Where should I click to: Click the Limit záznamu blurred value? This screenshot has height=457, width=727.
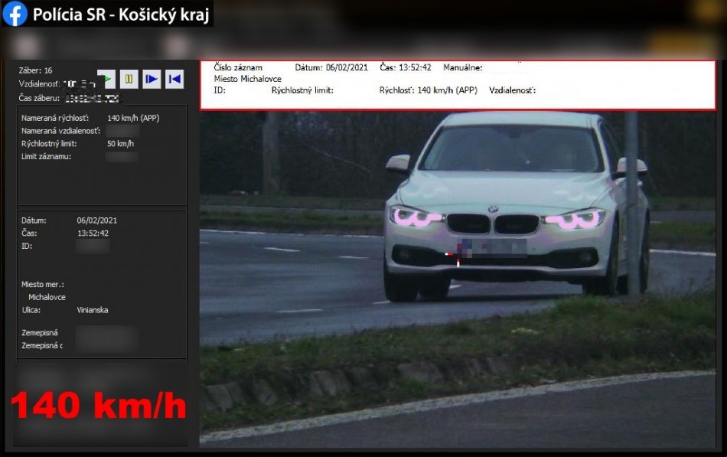coord(122,157)
